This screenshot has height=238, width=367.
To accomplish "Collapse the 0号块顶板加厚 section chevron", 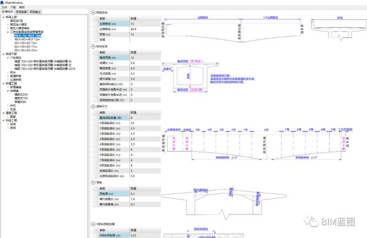I will (92, 224).
